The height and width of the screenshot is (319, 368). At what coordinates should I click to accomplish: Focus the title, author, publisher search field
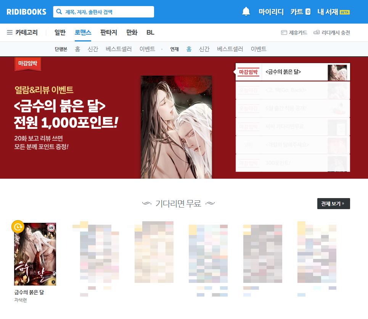click(103, 12)
